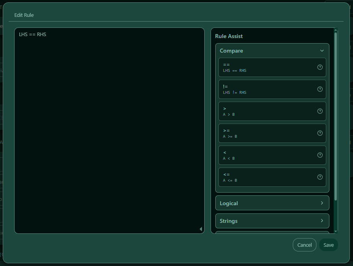Click the scrollbar down arrow in Rule Assist
The width and height of the screenshot is (353, 266).
[336, 231]
